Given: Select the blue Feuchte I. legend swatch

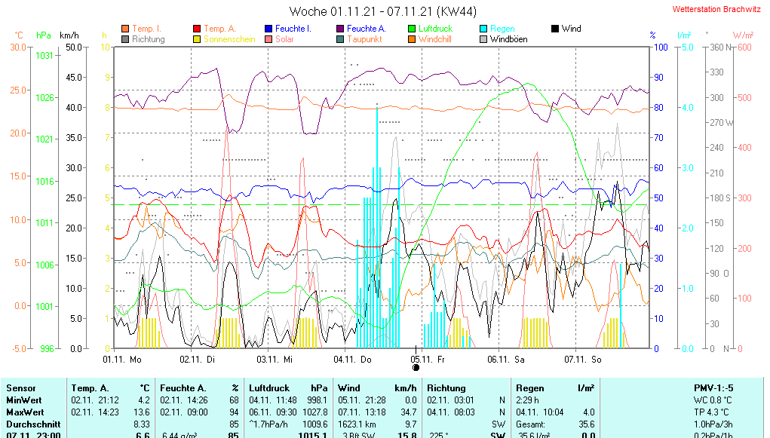Looking at the screenshot, I should tap(268, 29).
